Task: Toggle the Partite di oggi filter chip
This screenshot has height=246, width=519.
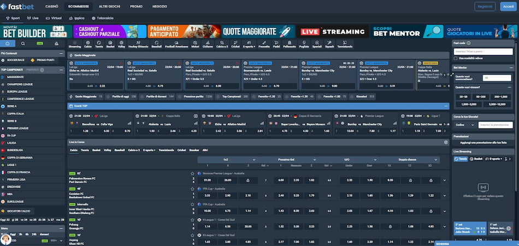Action: (121, 97)
